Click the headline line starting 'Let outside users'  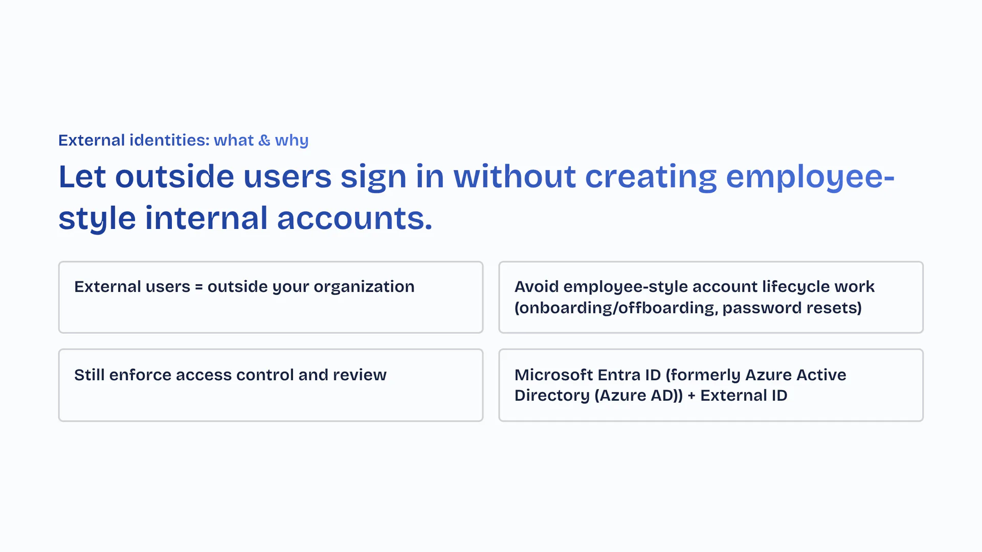coord(476,177)
